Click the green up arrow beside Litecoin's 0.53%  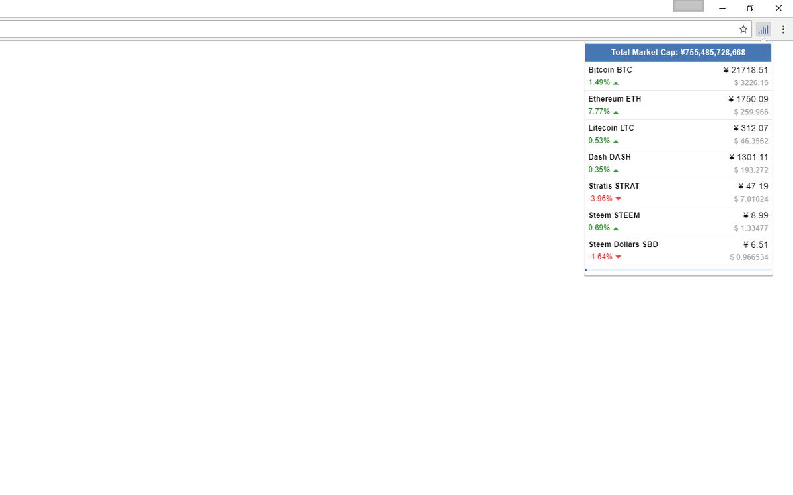click(x=616, y=141)
